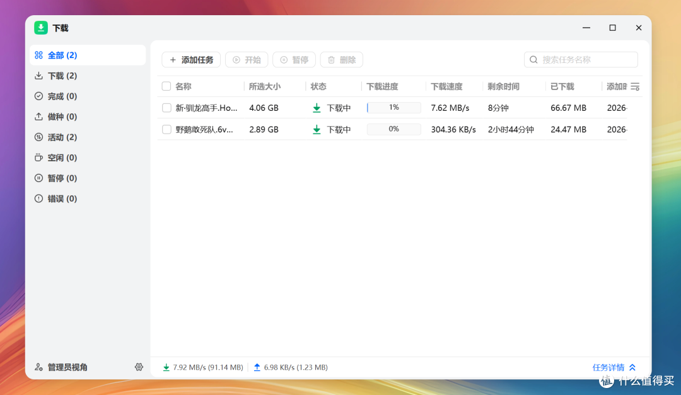Sort by 下载速度 column header
Screen dimensions: 681x395
[446, 86]
